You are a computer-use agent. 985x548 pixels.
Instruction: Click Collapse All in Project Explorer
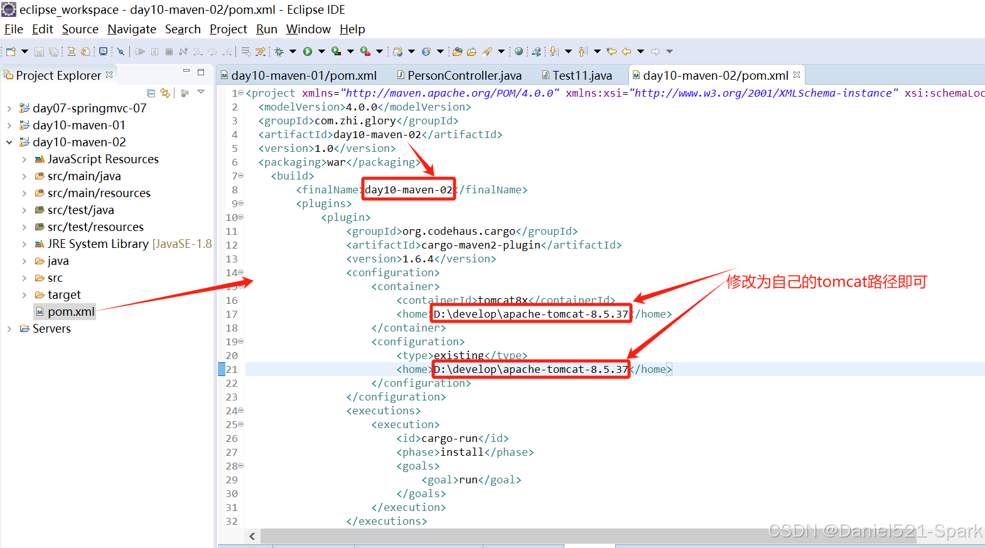pos(151,93)
